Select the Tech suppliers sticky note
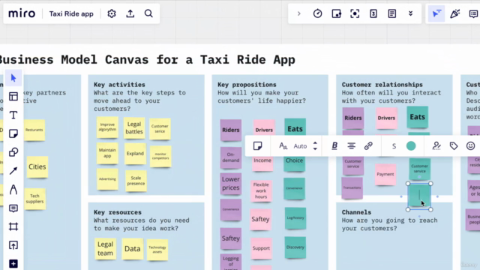 tap(35, 199)
